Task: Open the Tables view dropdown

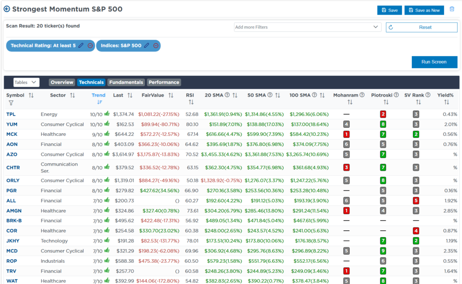Action: [26, 82]
